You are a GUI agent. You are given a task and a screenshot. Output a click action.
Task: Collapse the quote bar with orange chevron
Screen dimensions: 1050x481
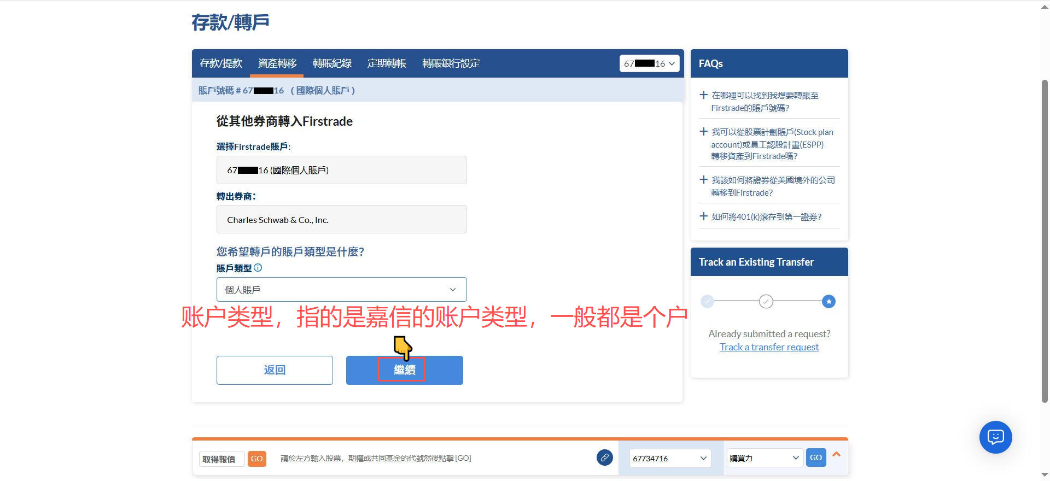coord(836,454)
